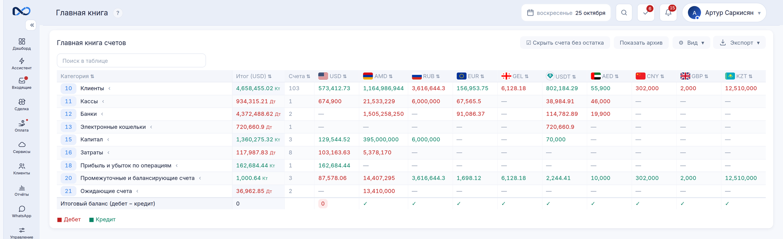Open Управление settings section
The image size is (783, 239).
coord(22,233)
